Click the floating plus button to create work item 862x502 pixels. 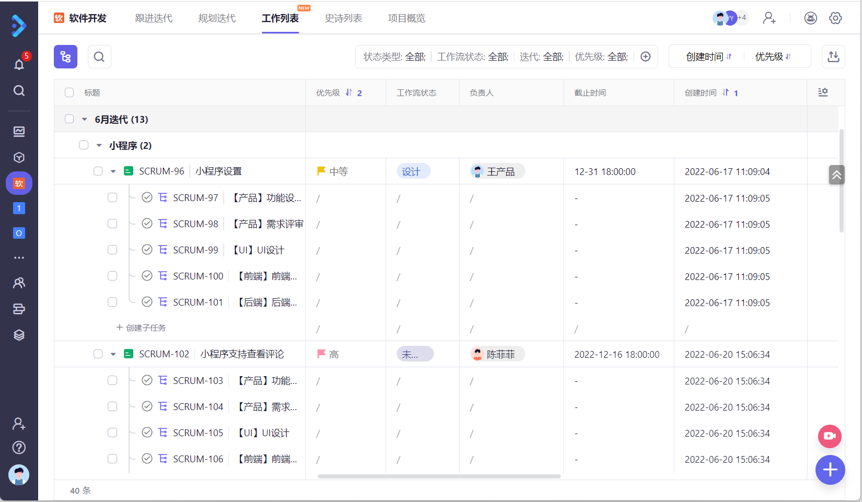830,470
